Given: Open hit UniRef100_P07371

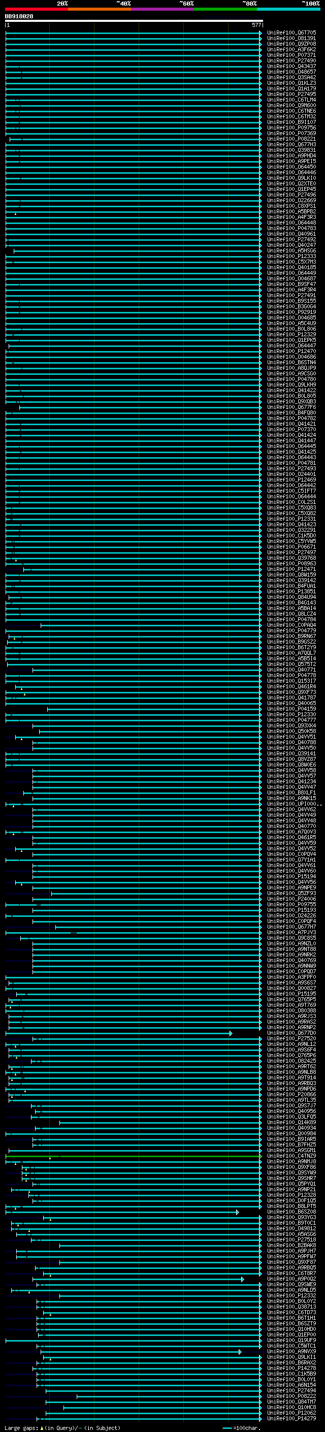Looking at the screenshot, I should pyautogui.click(x=291, y=55).
